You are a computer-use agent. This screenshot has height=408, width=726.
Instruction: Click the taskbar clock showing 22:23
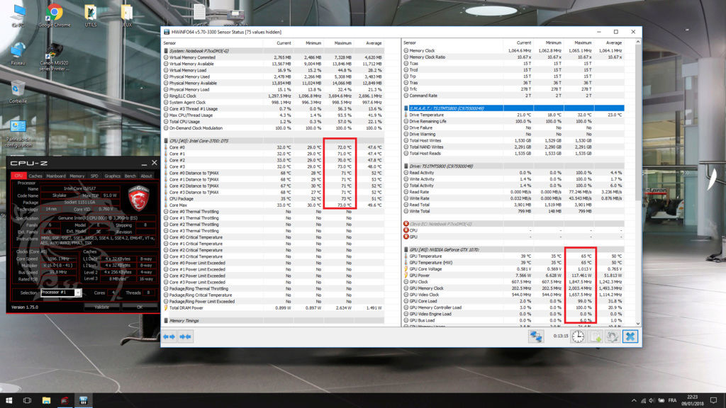pyautogui.click(x=692, y=400)
